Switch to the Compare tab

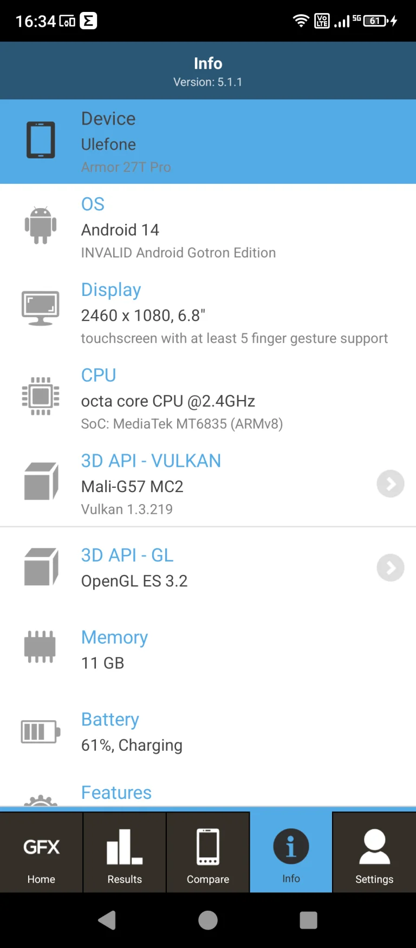point(208,852)
